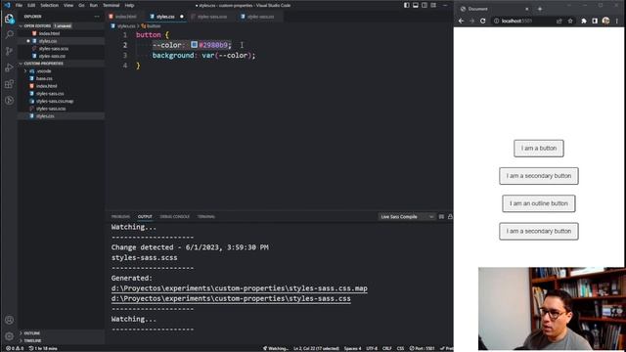Toggle primary side bar layout icon
626x352 pixels.
407,5
